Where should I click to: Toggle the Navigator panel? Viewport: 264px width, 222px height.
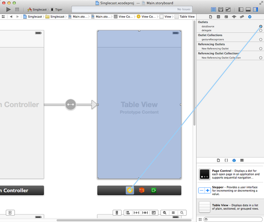[x=241, y=10]
